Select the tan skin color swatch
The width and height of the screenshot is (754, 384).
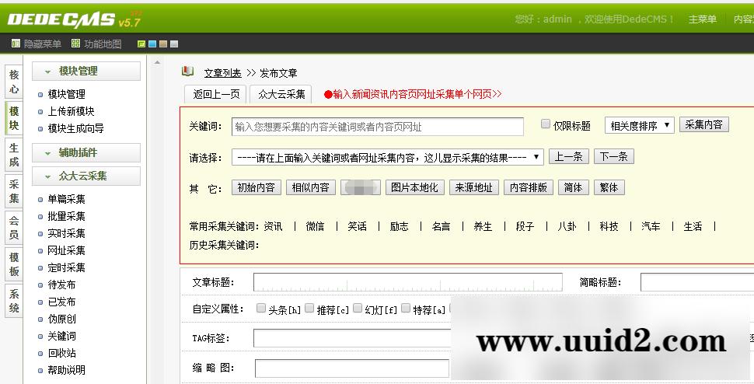point(163,44)
